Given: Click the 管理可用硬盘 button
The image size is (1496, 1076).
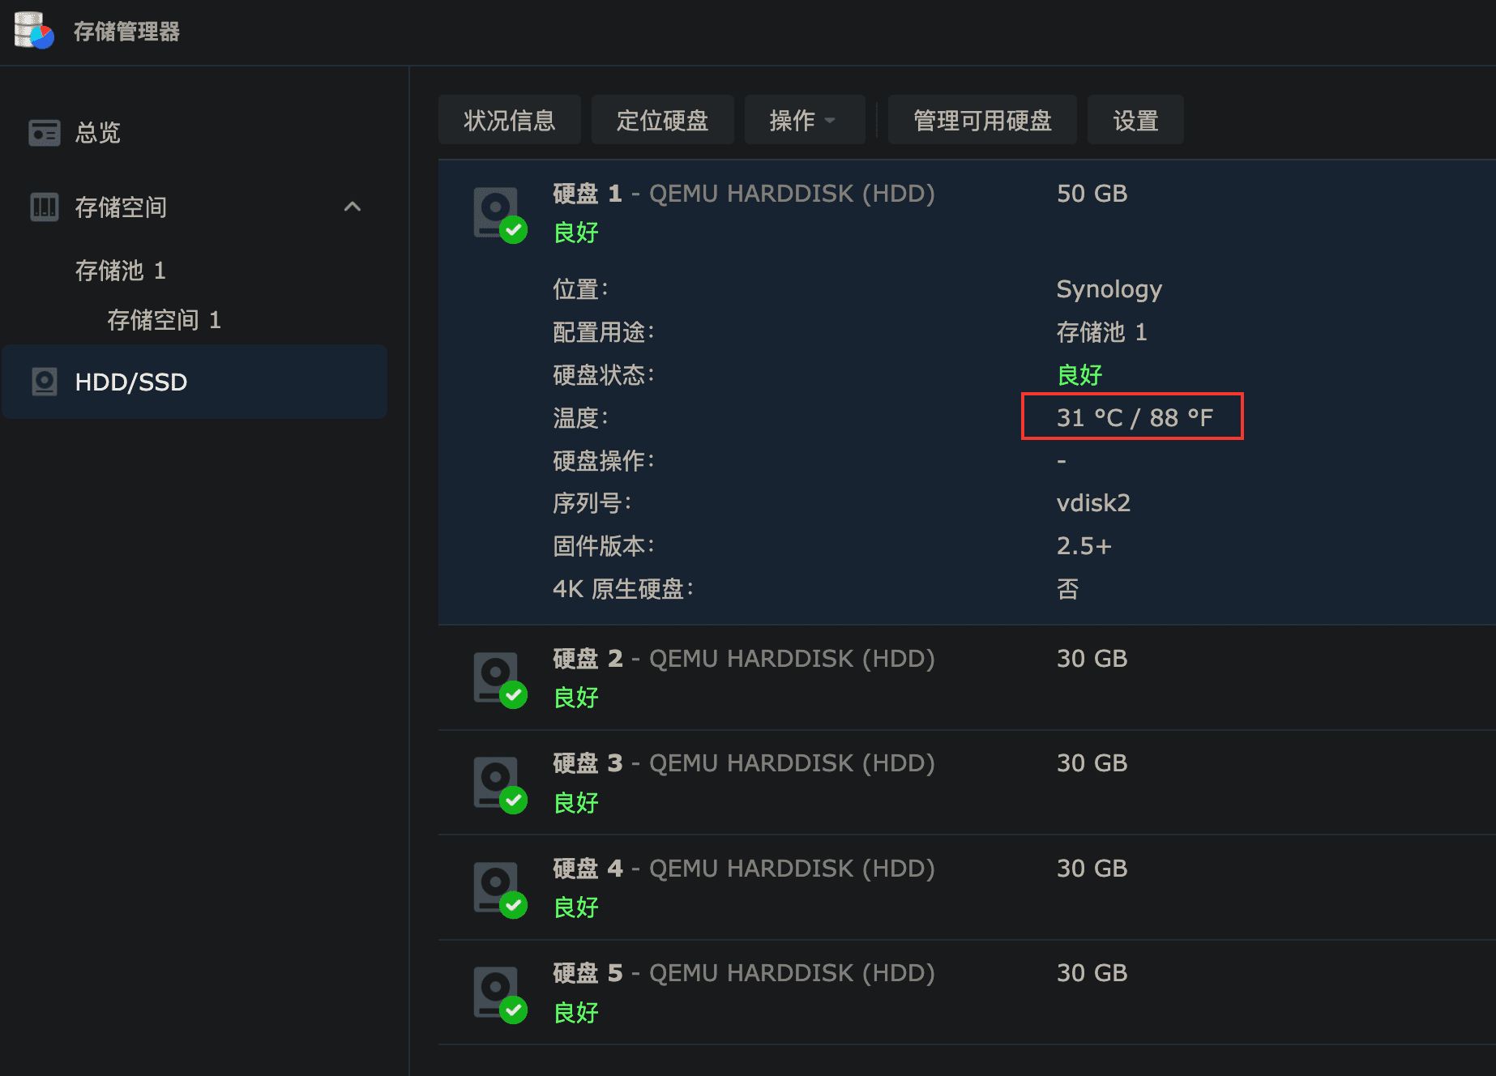Looking at the screenshot, I should click(x=982, y=120).
